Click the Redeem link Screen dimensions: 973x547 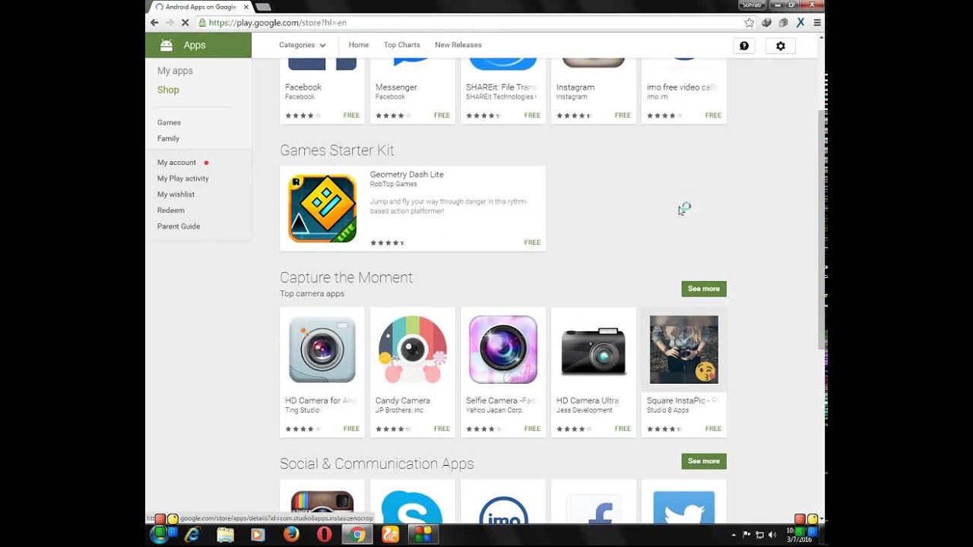coord(171,210)
